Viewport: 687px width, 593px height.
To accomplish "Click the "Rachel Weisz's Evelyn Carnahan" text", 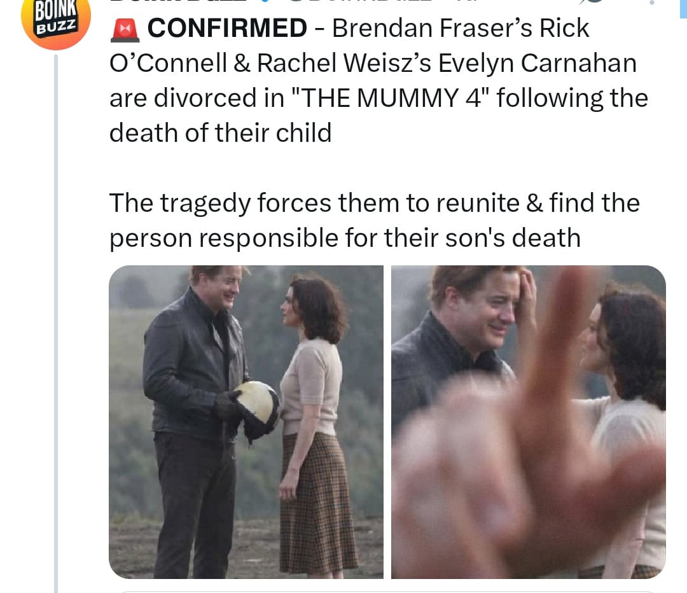I will coord(447,63).
